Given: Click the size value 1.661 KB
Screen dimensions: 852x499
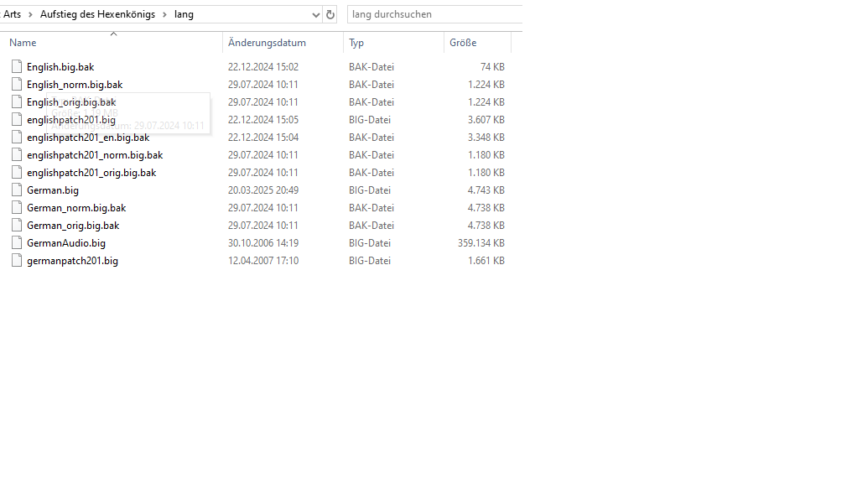Looking at the screenshot, I should coord(486,260).
